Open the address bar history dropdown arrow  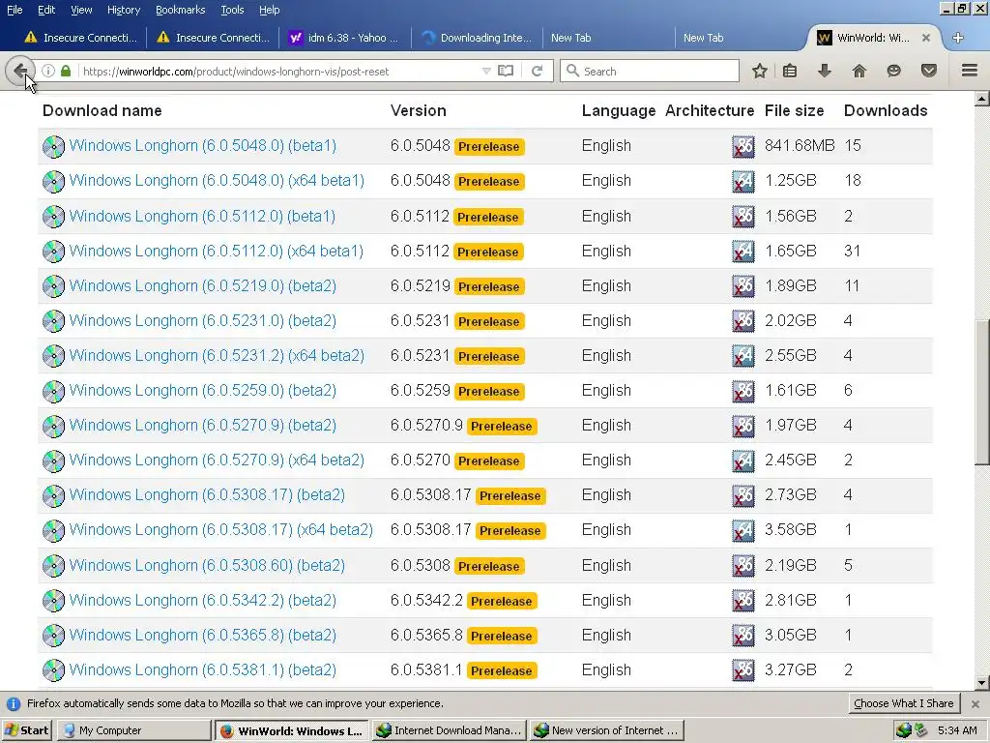click(486, 71)
